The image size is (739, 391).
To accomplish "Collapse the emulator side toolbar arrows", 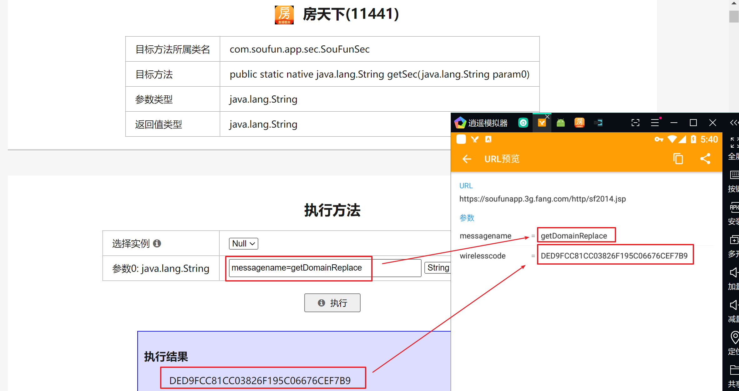I will (734, 123).
